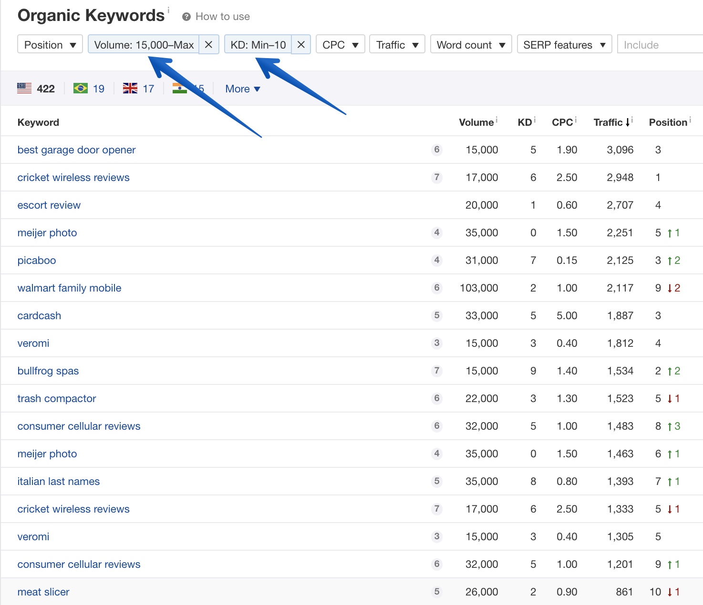The image size is (703, 605).
Task: Open the bullfrog spas keyword link
Action: pyautogui.click(x=48, y=371)
